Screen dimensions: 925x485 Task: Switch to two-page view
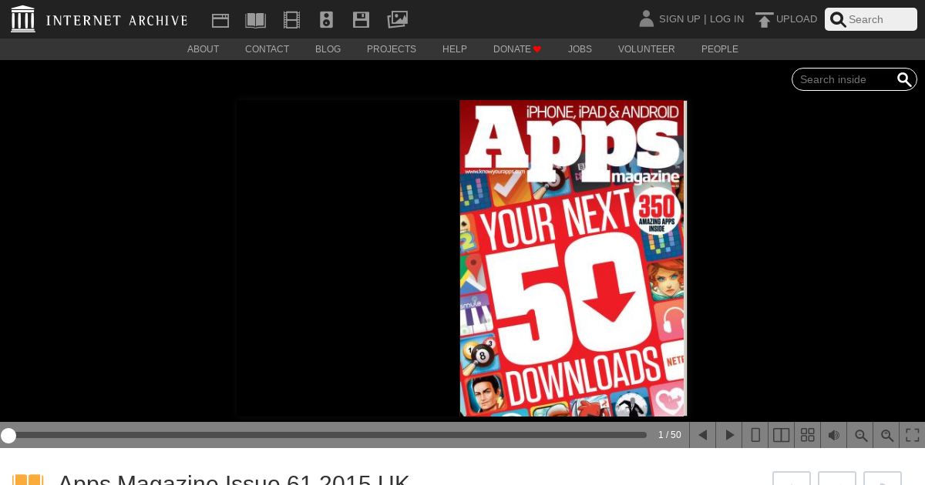(781, 435)
